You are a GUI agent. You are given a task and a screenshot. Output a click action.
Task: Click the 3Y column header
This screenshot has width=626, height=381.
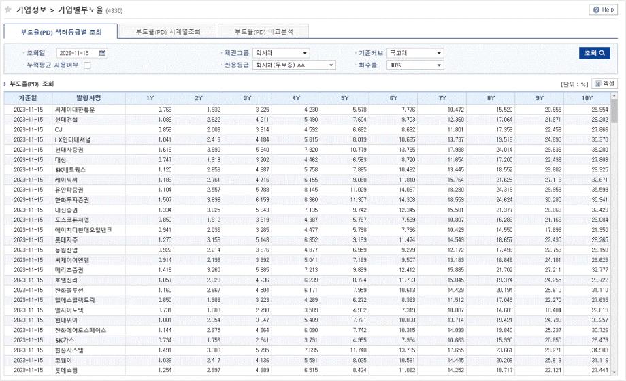pyautogui.click(x=247, y=98)
